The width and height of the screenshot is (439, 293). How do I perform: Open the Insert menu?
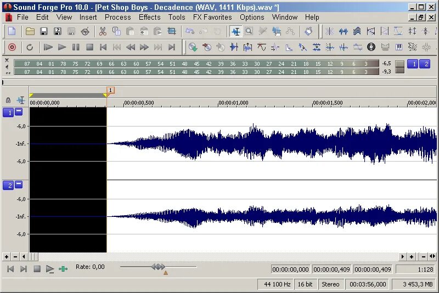click(x=88, y=18)
